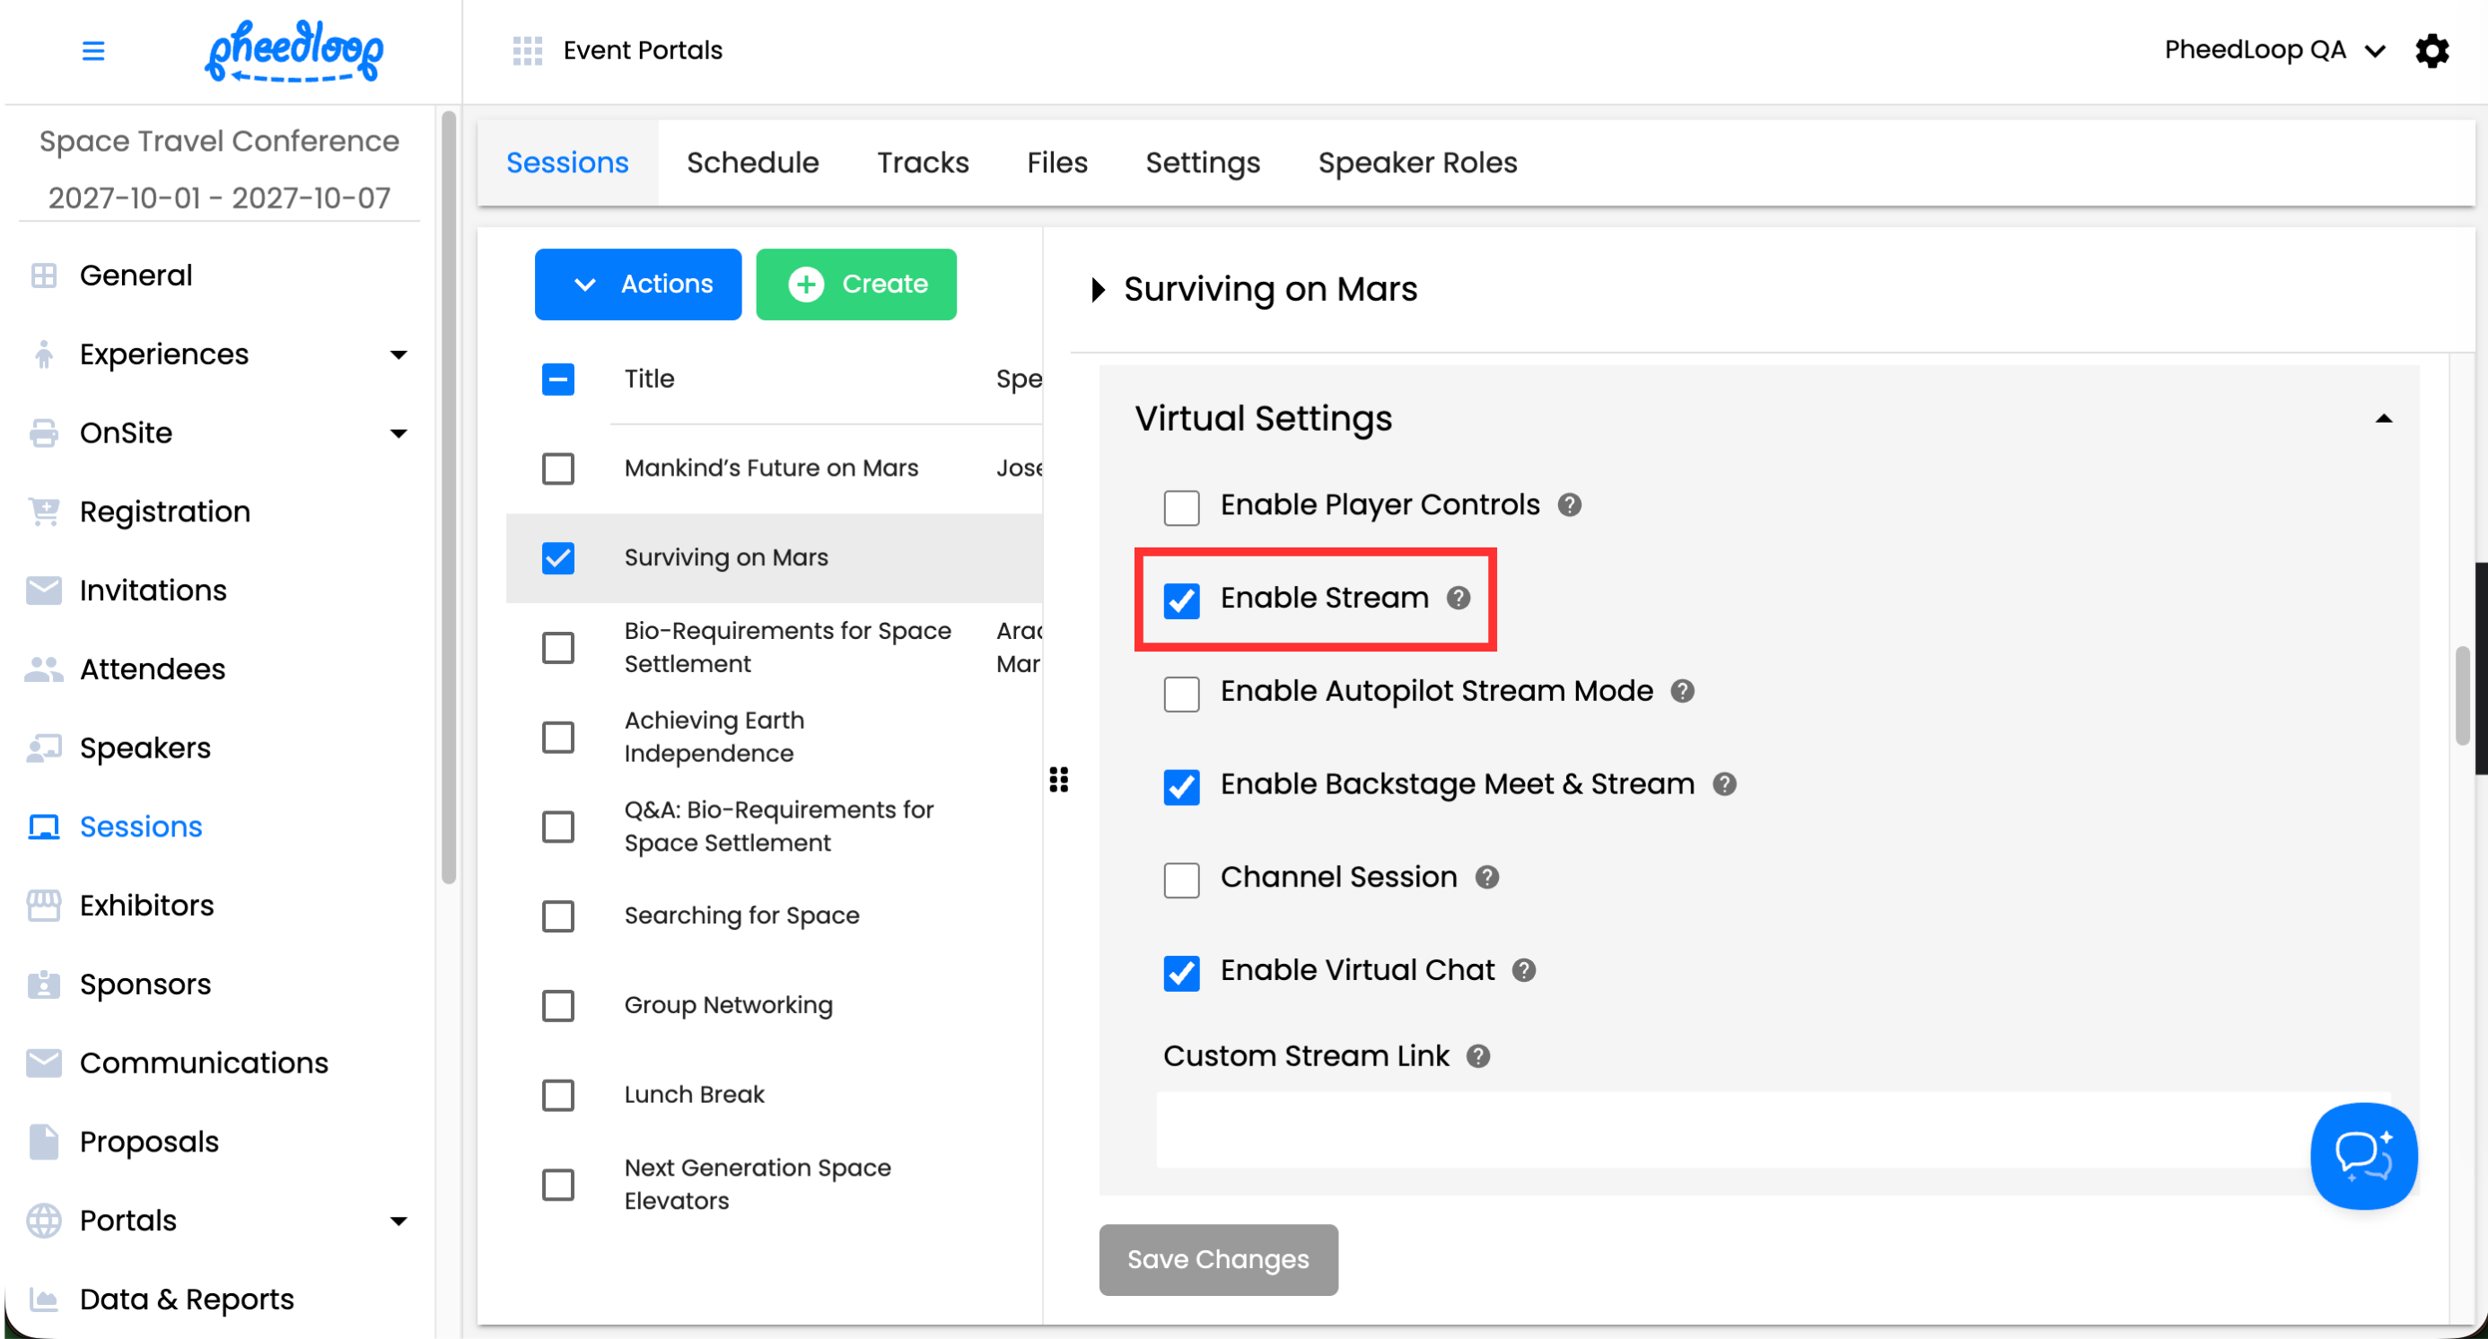Open the chat support bubble

tap(2362, 1155)
